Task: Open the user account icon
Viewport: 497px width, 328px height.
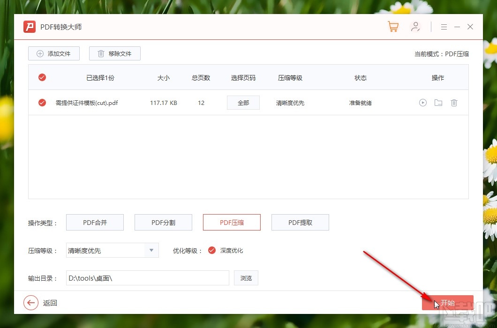Action: pos(415,26)
